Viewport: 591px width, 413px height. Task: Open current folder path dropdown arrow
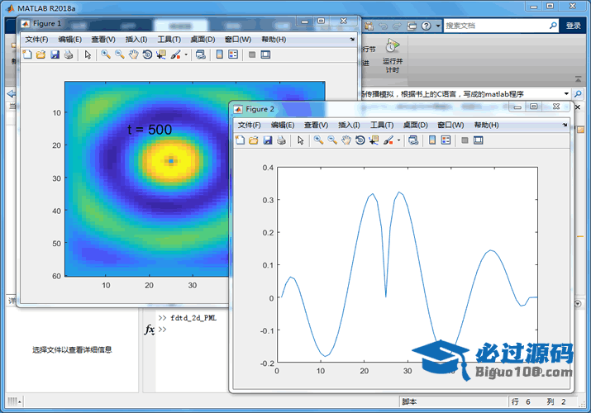point(566,93)
